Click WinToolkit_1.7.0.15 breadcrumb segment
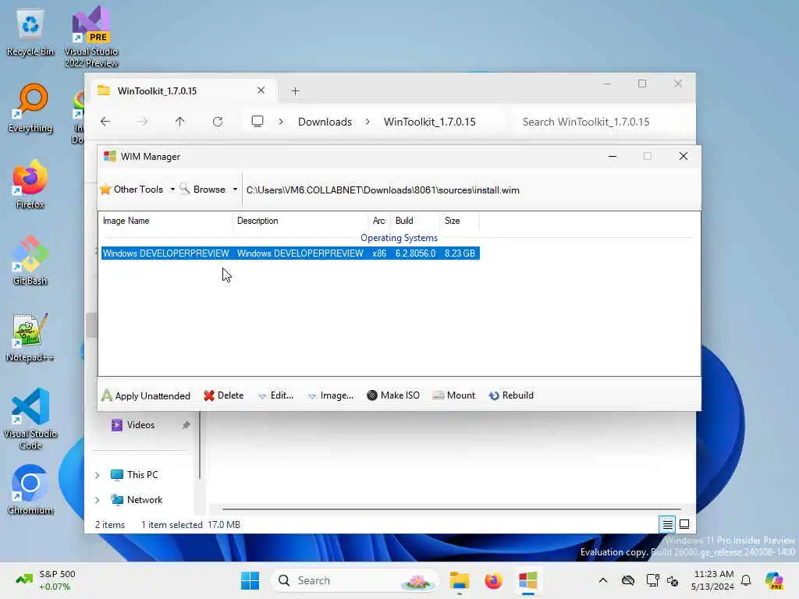799x599 pixels. [430, 122]
